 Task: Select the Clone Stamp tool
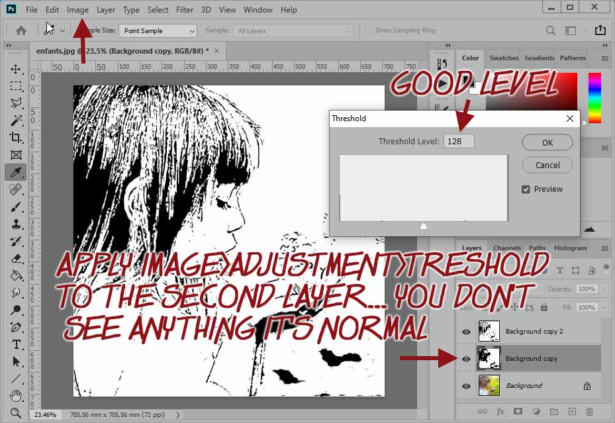click(16, 224)
